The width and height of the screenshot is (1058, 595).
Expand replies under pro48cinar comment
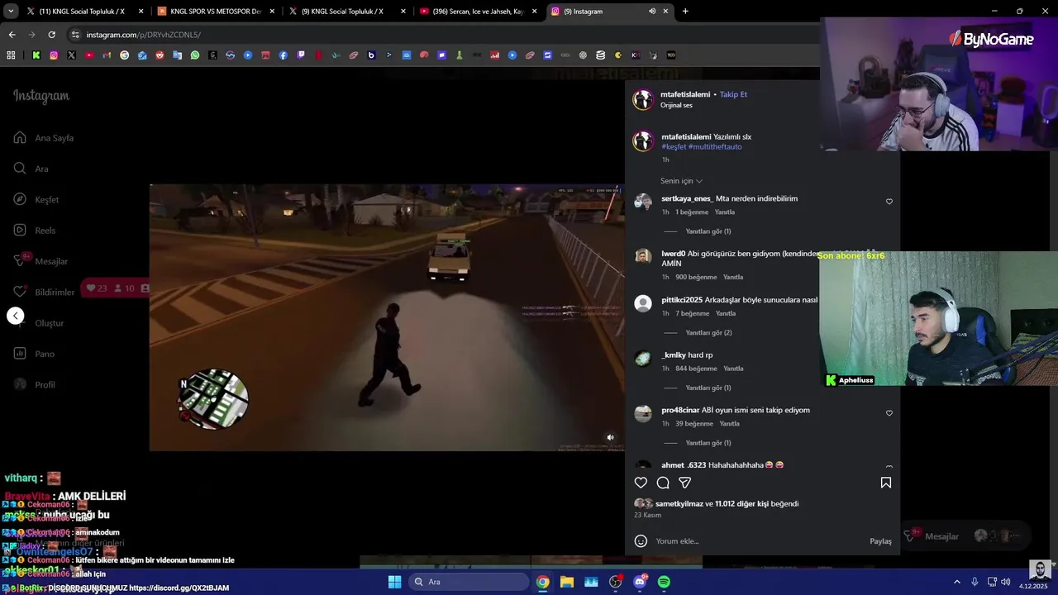point(708,443)
